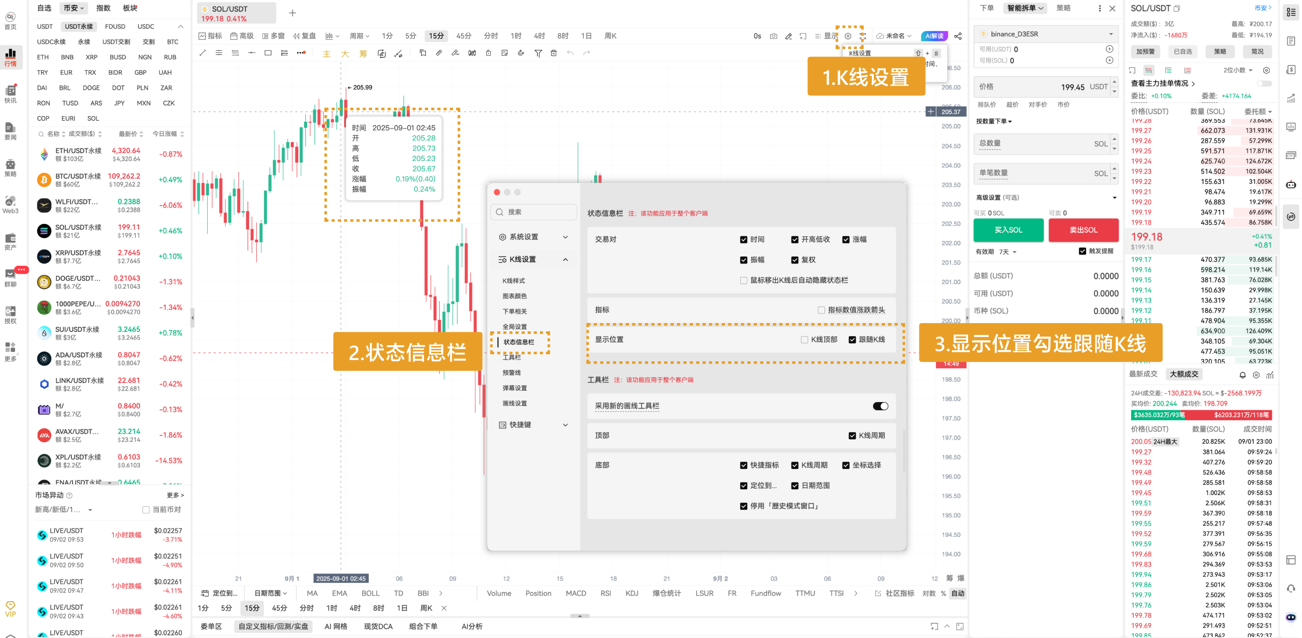Uncheck the 开高低收 checkbox

pos(794,240)
